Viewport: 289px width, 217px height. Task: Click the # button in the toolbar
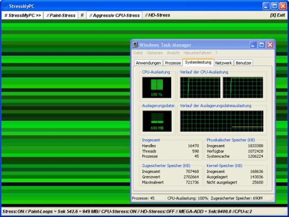pyautogui.click(x=82, y=15)
